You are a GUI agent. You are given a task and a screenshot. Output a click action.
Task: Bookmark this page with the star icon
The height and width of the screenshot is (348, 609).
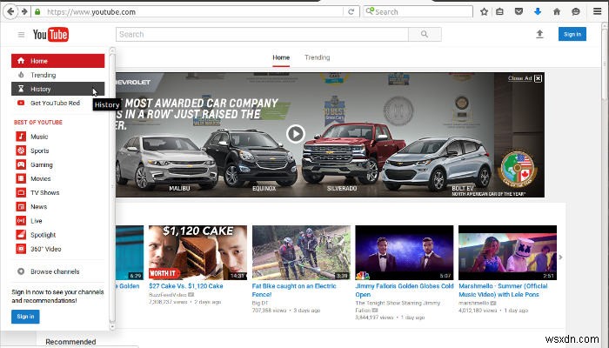pyautogui.click(x=484, y=11)
